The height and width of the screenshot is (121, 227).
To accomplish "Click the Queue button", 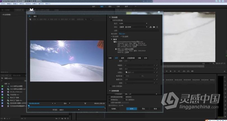I will 132,109.
